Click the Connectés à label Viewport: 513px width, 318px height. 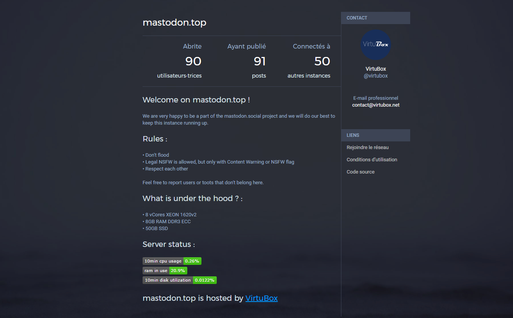click(312, 46)
